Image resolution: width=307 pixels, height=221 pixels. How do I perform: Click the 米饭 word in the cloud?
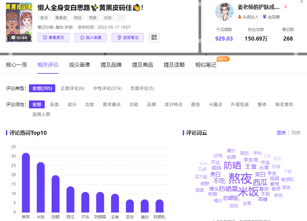[x=248, y=191]
